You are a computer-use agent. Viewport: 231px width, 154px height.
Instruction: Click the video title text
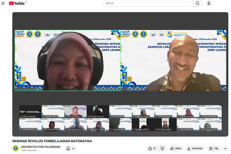click(52, 141)
